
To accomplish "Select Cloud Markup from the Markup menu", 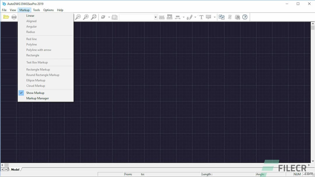I will (35, 86).
